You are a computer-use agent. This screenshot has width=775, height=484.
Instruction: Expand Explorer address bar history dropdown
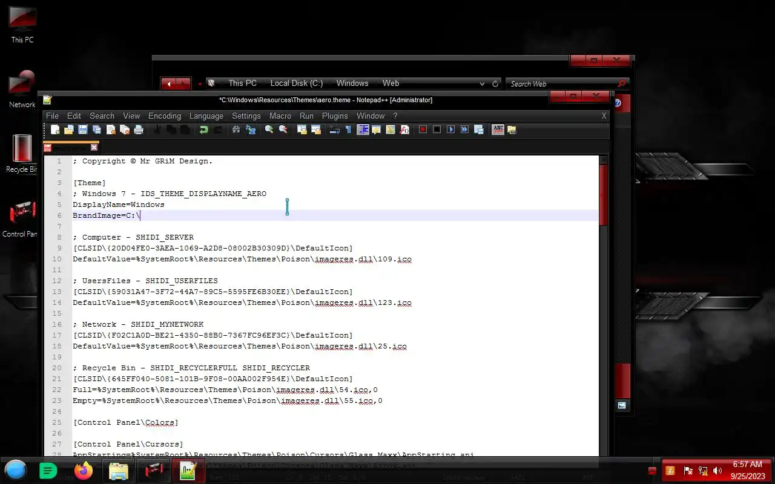coord(482,84)
